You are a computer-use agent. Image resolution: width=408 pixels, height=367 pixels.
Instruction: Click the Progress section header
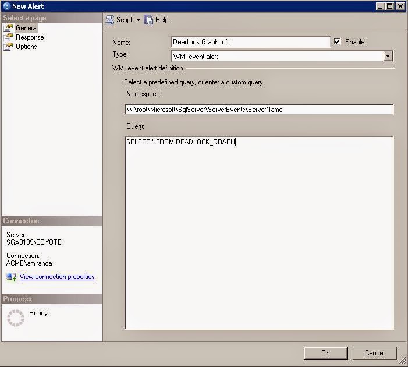[x=52, y=299]
